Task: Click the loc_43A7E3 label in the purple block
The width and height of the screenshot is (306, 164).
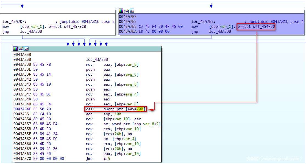Action: click(x=204, y=22)
